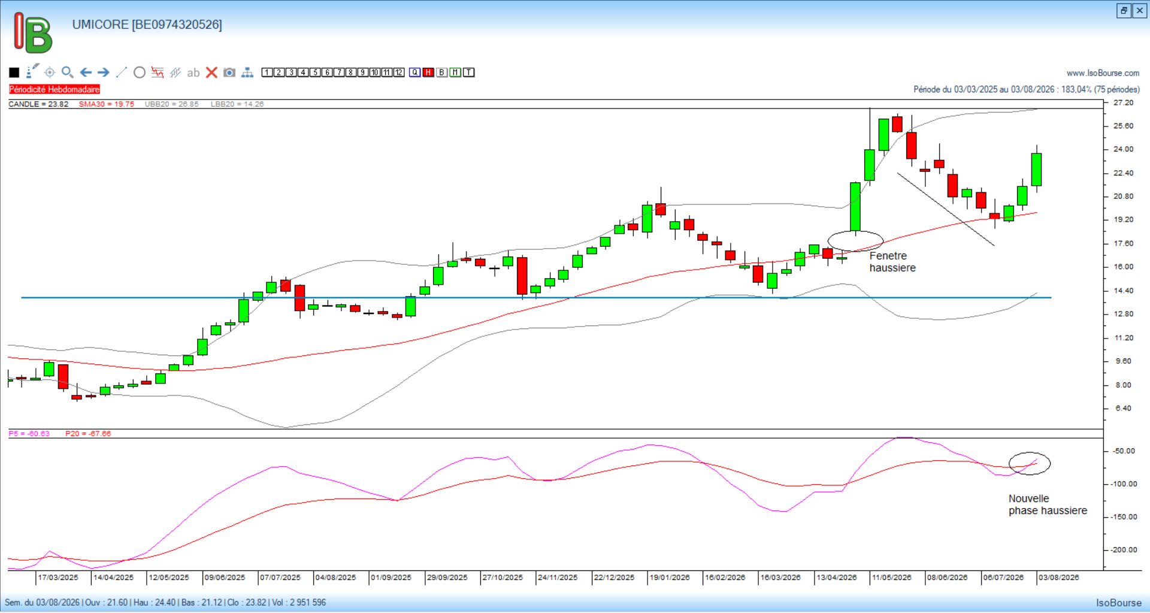Activate the crosshair target tool
1150x613 pixels.
click(x=50, y=73)
